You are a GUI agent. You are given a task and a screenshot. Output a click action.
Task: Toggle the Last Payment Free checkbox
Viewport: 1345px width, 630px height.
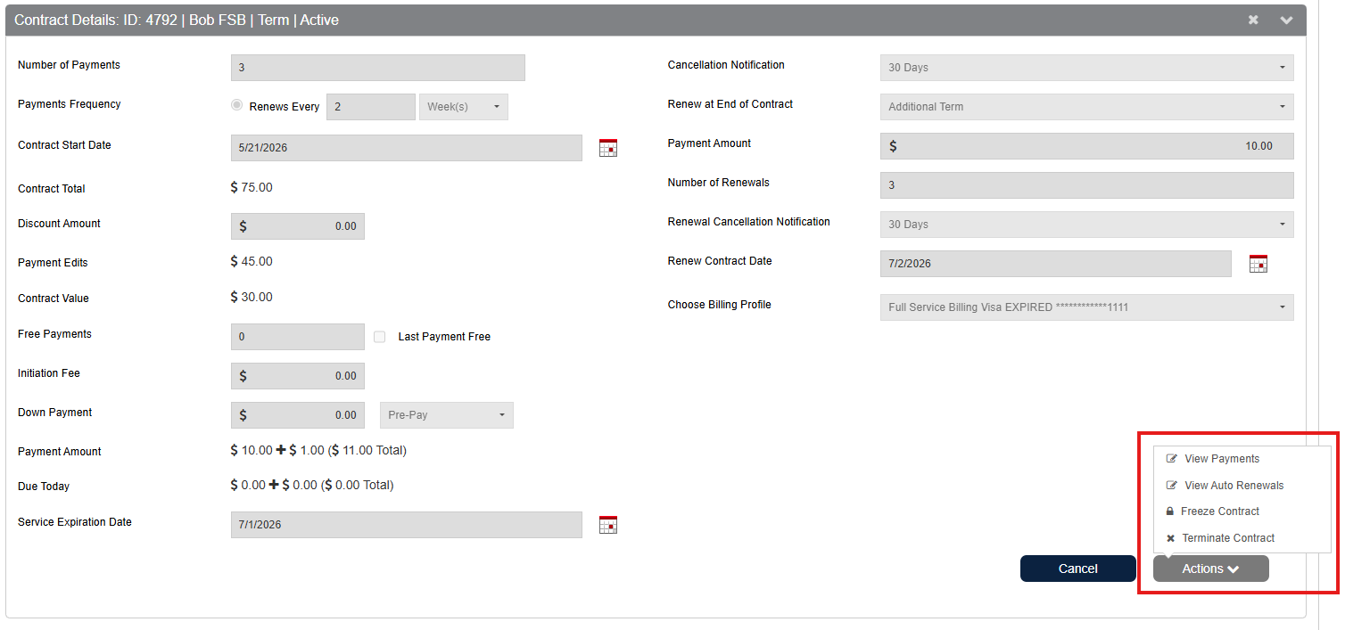click(380, 337)
